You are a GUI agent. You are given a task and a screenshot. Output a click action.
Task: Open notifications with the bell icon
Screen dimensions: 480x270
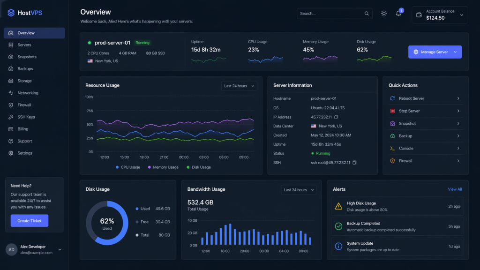399,14
